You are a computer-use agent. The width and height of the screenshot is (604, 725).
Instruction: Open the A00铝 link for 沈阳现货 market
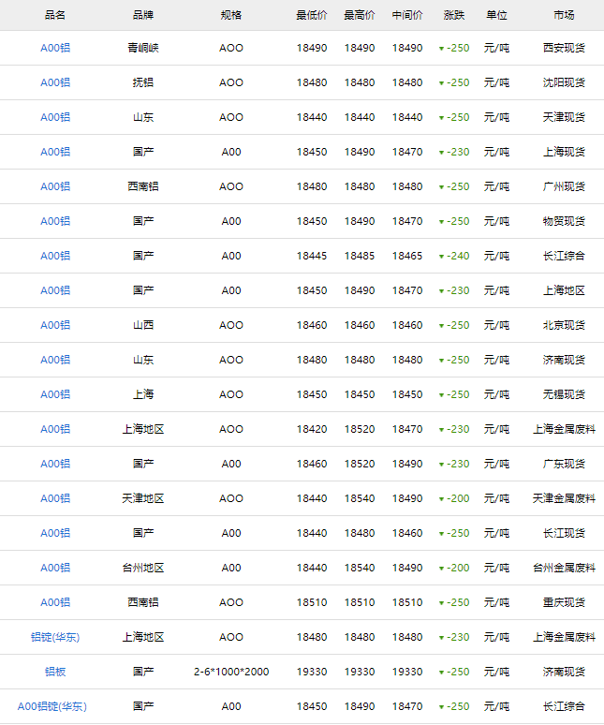click(55, 82)
